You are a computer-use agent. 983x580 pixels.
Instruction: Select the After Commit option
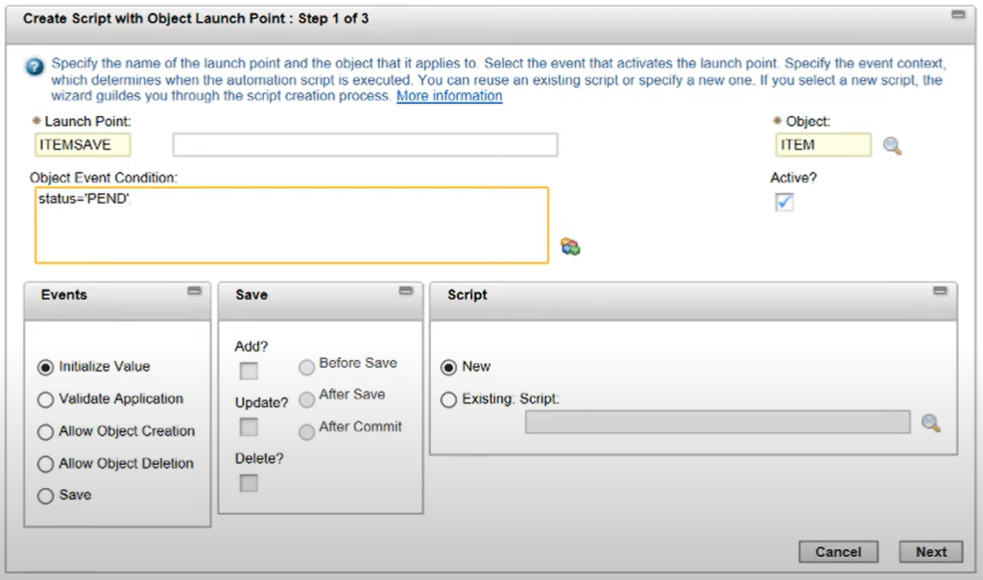coord(306,432)
